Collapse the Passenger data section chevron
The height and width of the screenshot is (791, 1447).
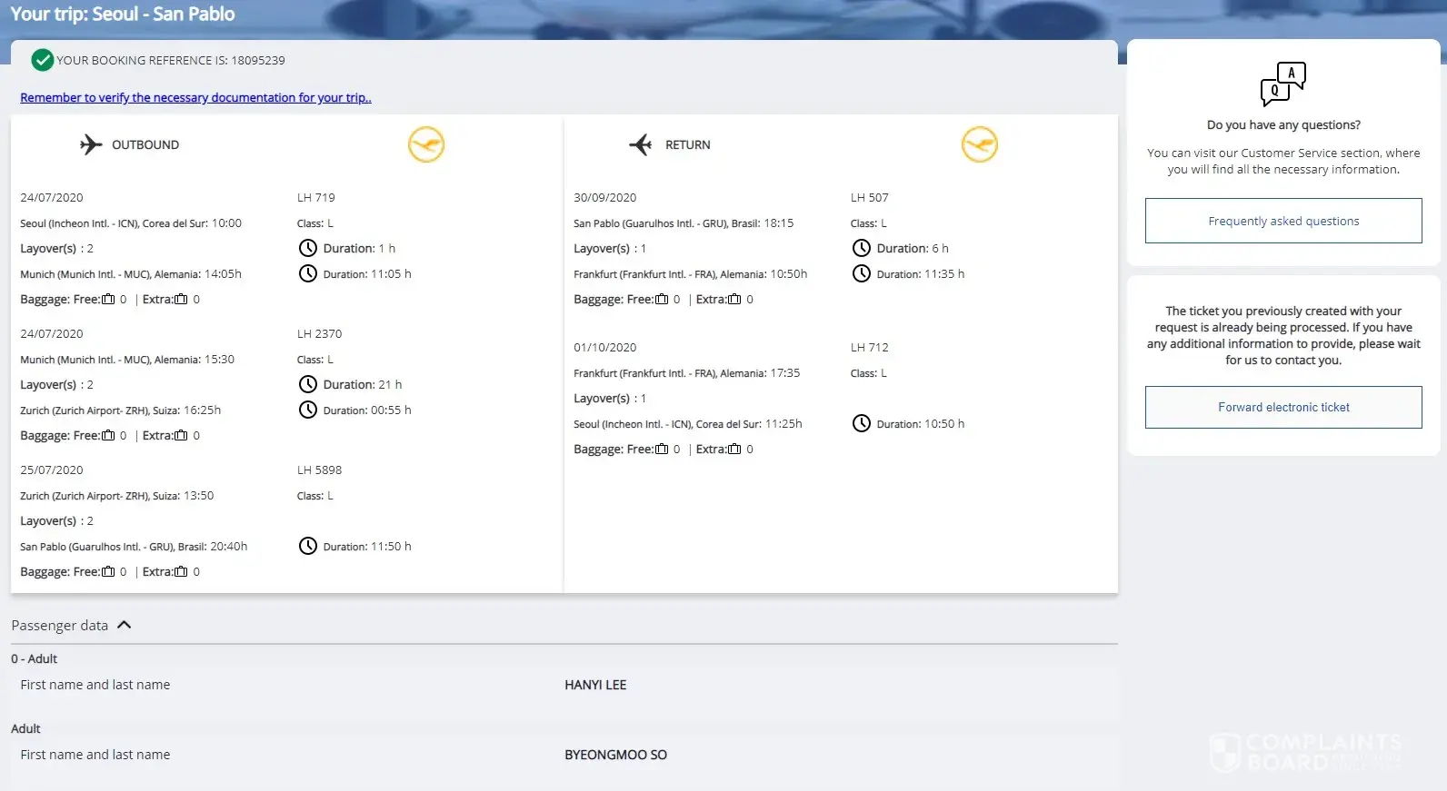pos(125,626)
